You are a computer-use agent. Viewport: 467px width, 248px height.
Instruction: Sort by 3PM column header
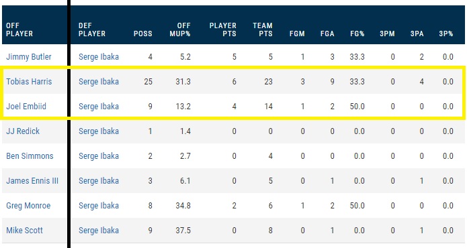(x=387, y=34)
